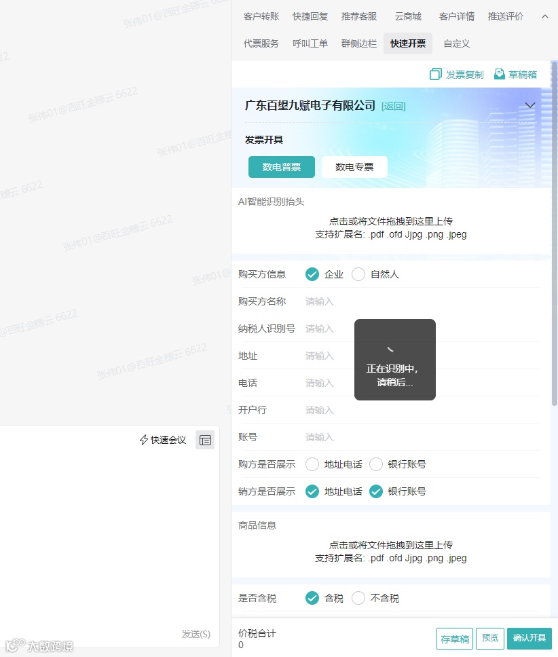558x657 pixels.
Task: Click the 纳税人识别号 input field
Action: tap(422, 328)
